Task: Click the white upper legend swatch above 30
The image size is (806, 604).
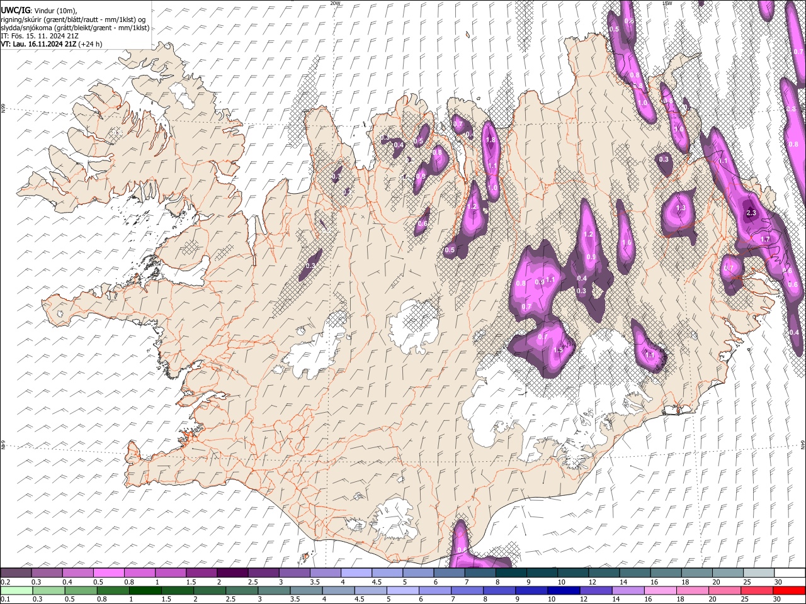Action: [788, 573]
